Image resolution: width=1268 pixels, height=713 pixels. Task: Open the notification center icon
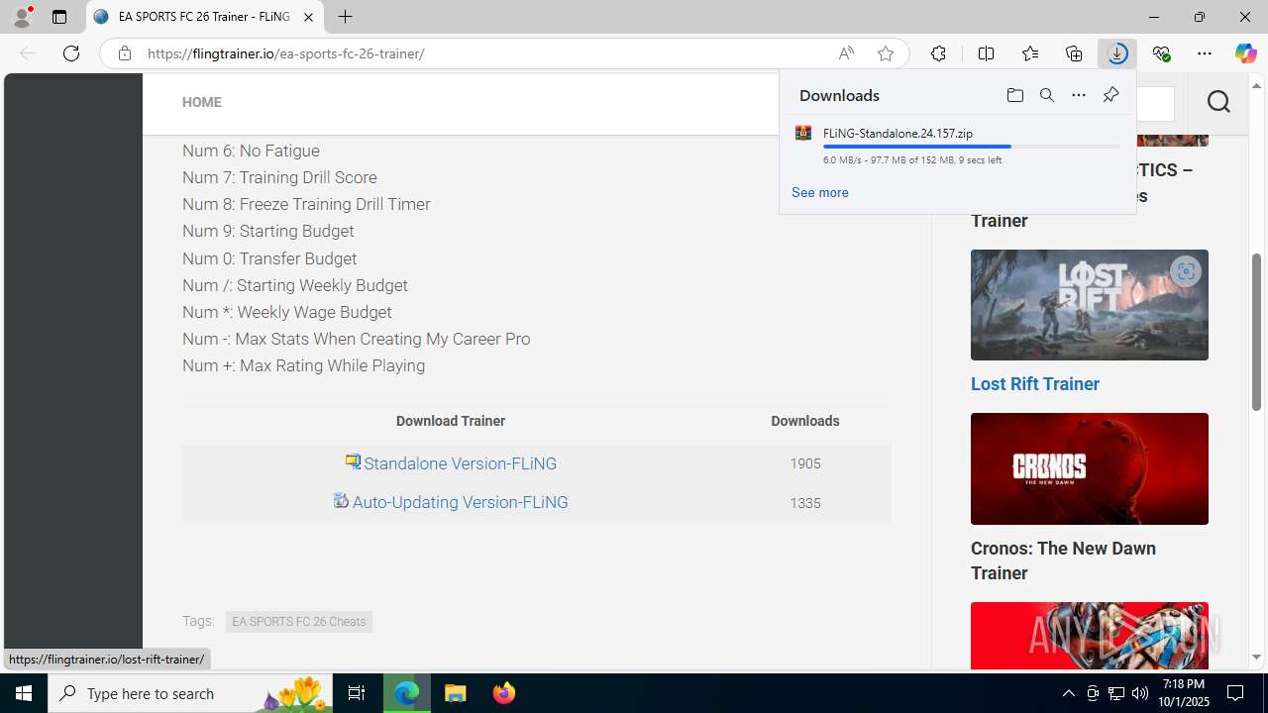1236,693
